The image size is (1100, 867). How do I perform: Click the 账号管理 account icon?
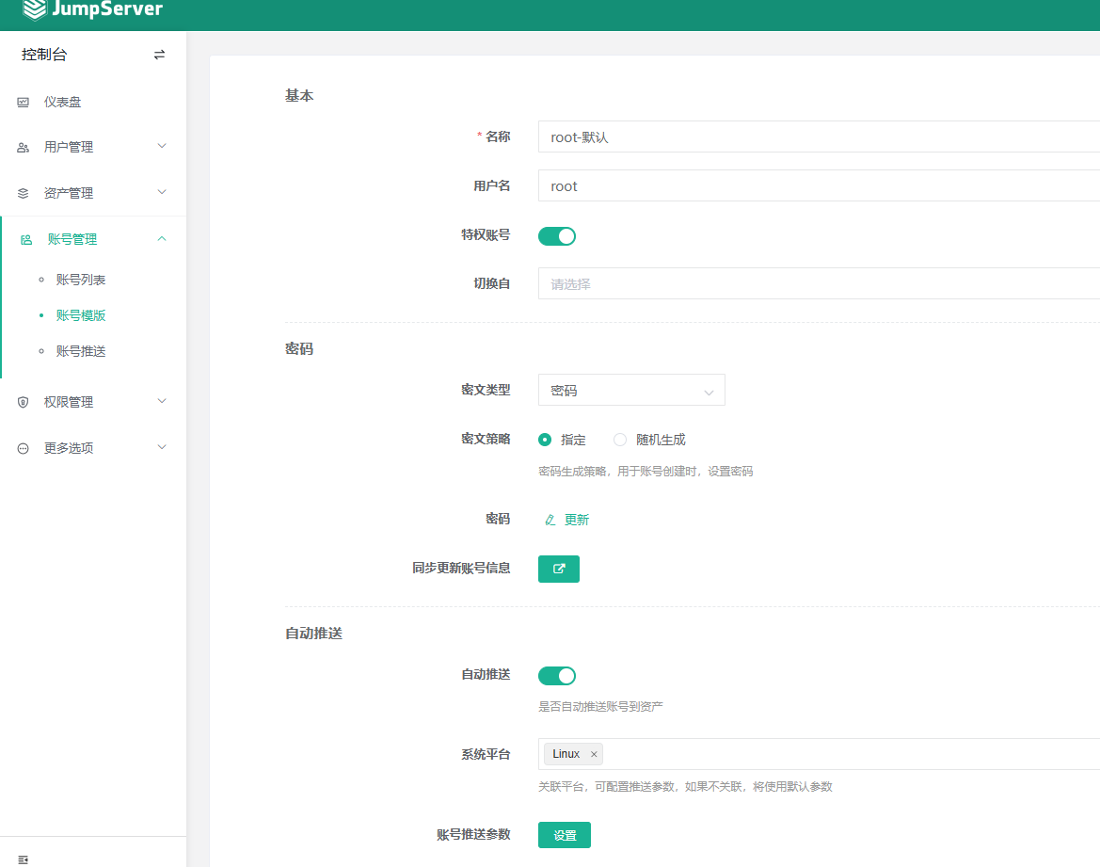click(x=26, y=240)
